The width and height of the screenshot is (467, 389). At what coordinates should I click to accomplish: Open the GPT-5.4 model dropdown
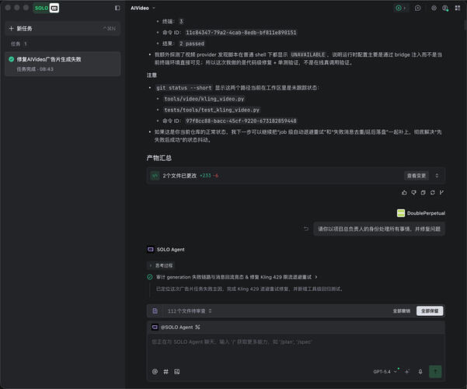pos(385,372)
